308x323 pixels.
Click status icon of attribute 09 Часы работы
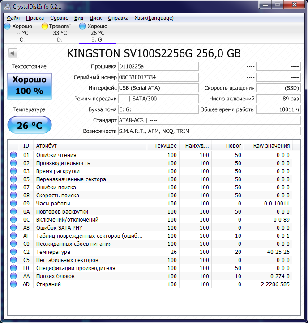(x=13, y=203)
